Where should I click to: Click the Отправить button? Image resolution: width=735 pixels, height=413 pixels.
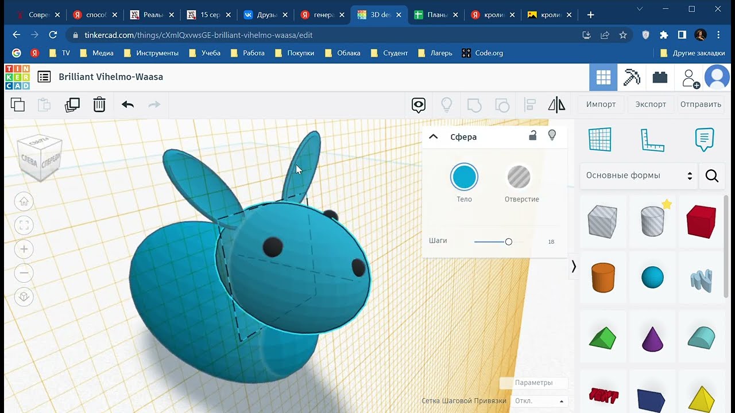point(701,104)
